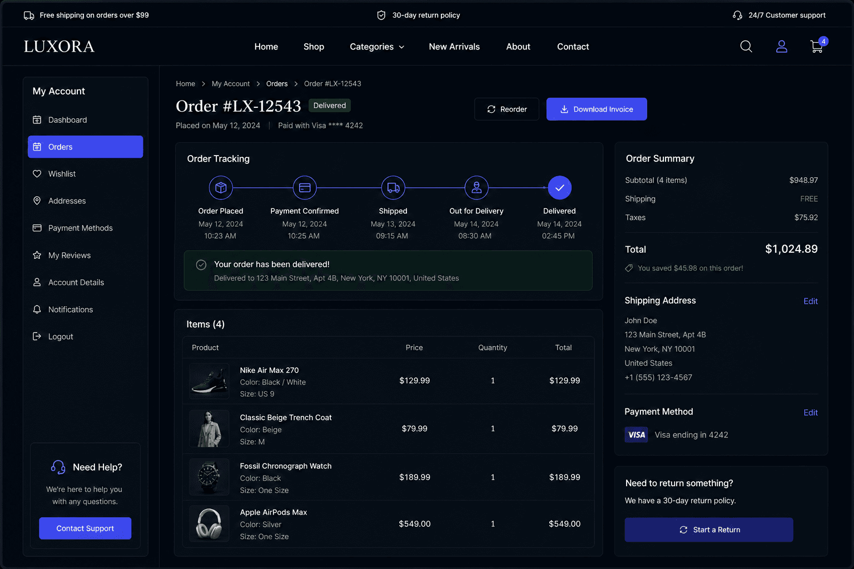This screenshot has width=854, height=569.
Task: Open New Arrivals page
Action: coord(454,47)
